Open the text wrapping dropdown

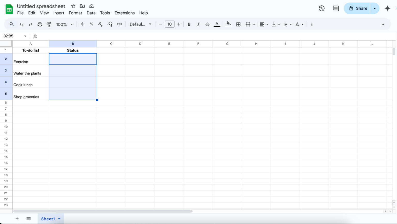pyautogui.click(x=287, y=24)
